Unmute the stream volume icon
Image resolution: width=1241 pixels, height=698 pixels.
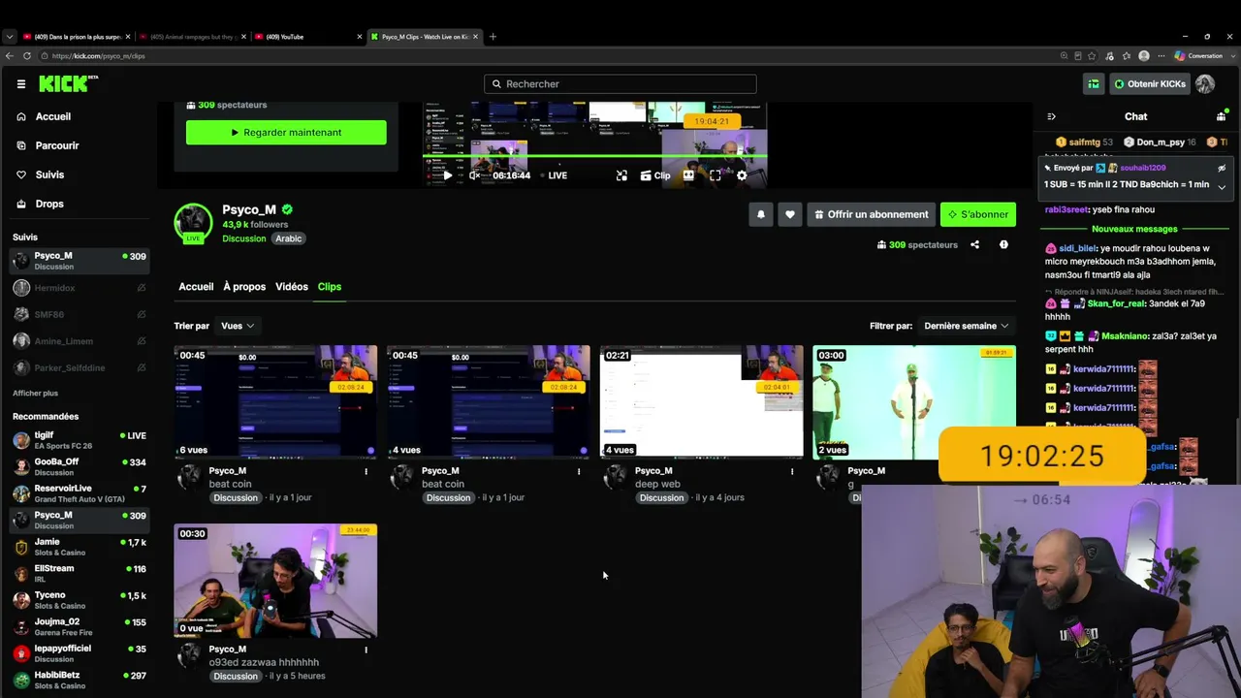tap(474, 175)
